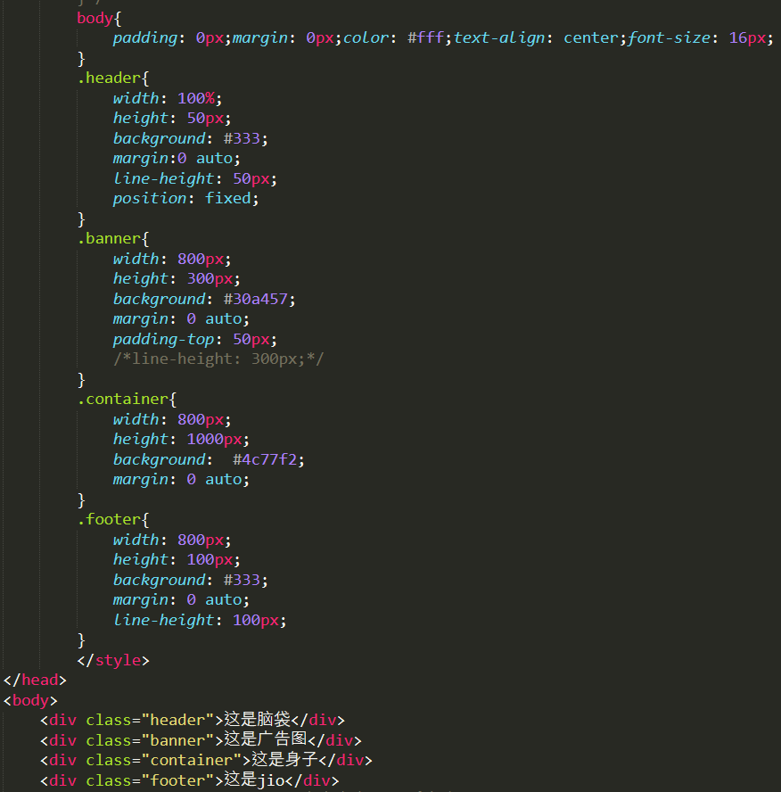Click the opening '<body>' tag
This screenshot has height=792, width=781.
(30, 700)
